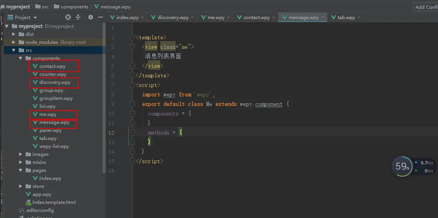Select .editorconfig file in tree

39,210
